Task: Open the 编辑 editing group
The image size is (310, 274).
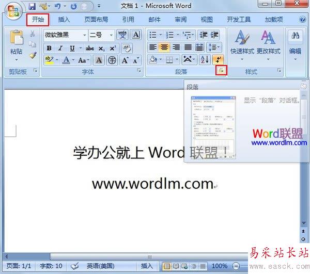Action: (295, 46)
